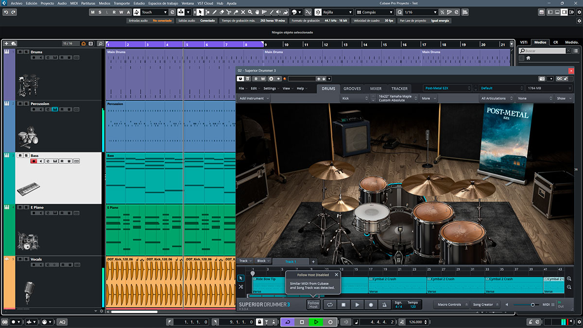Toggle Cubase transport cycle loop button

coord(288,322)
